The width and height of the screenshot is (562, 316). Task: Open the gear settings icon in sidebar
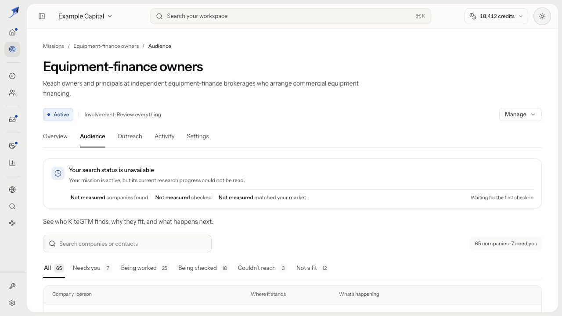[x=12, y=303]
